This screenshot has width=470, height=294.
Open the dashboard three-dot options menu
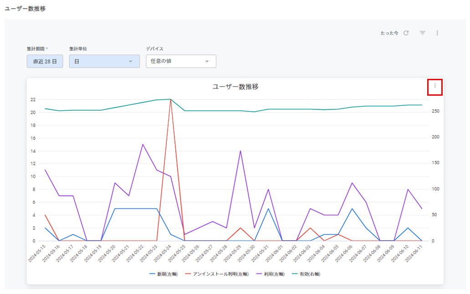[x=437, y=33]
